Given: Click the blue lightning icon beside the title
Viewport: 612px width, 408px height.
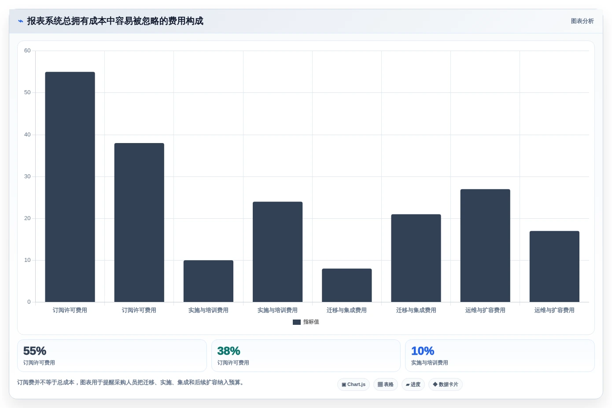Looking at the screenshot, I should 20,21.
